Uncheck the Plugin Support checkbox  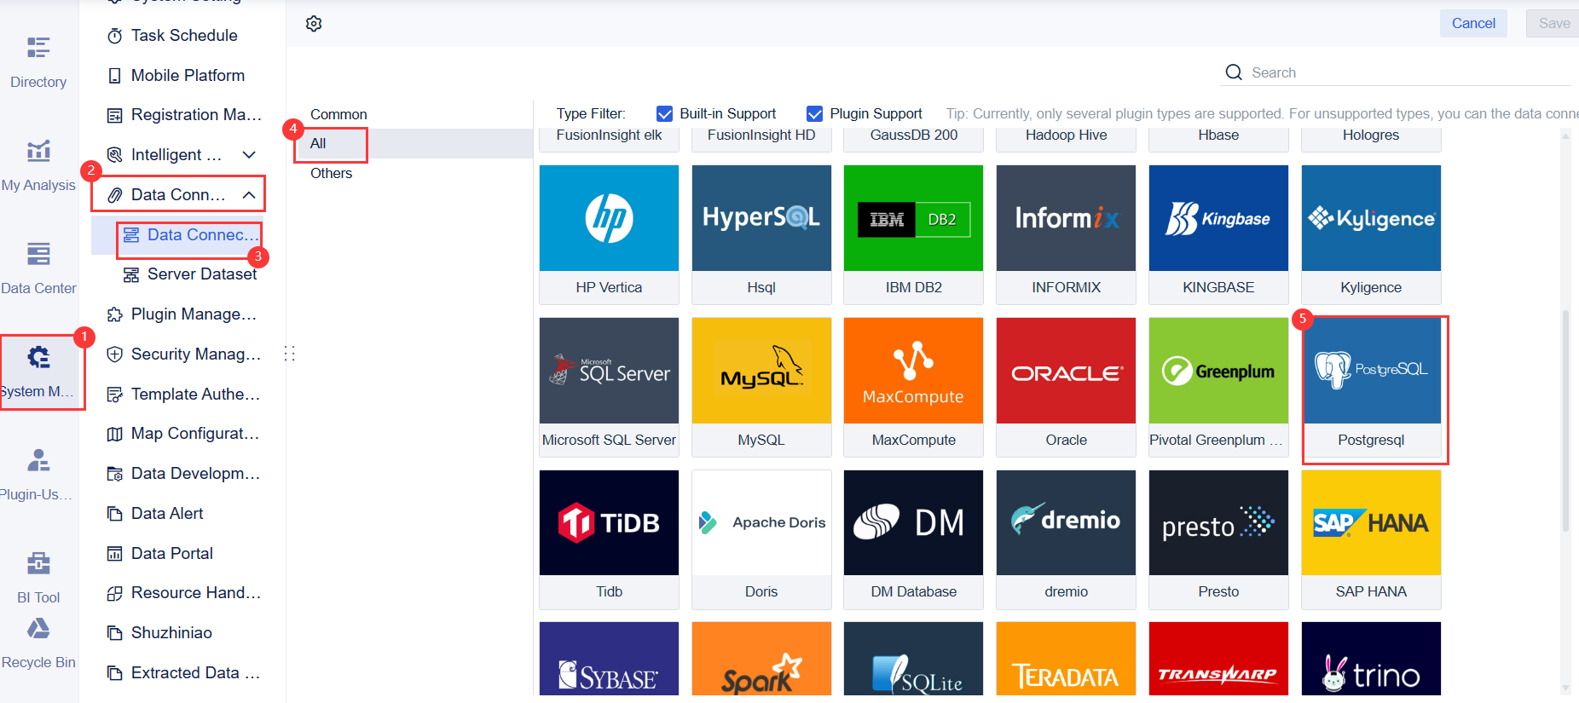pos(815,114)
